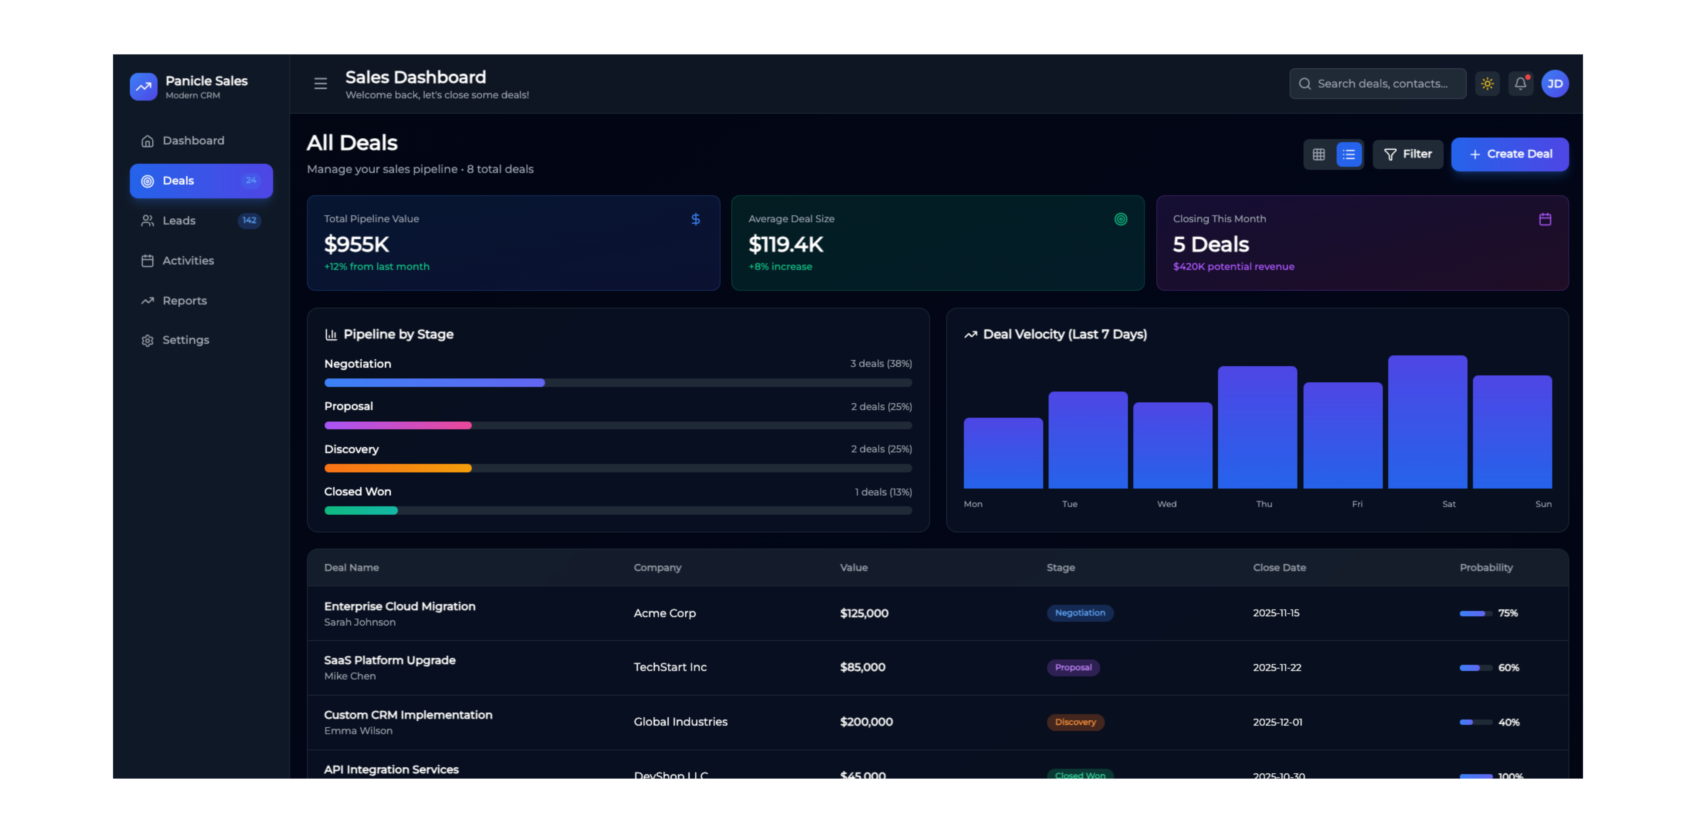Switch to grid view of deals
This screenshot has height=833, width=1696.
coord(1319,154)
